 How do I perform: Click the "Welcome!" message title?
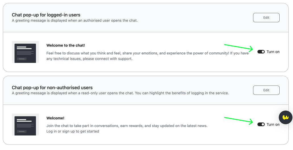(55, 118)
